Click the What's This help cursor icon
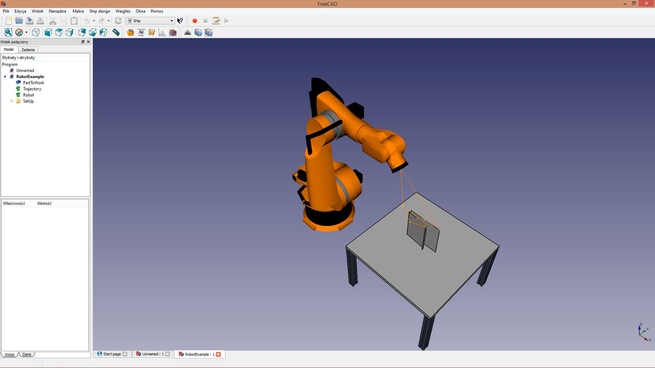655x368 pixels. point(180,21)
